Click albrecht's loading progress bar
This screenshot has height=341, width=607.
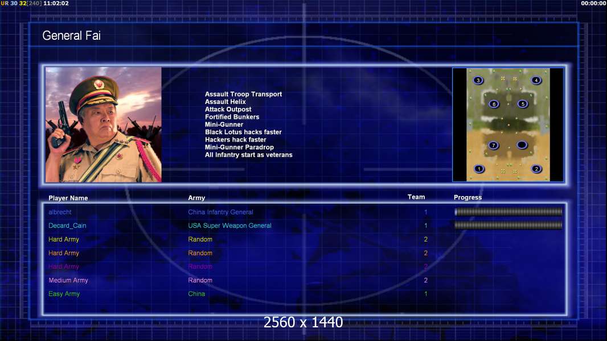(508, 211)
